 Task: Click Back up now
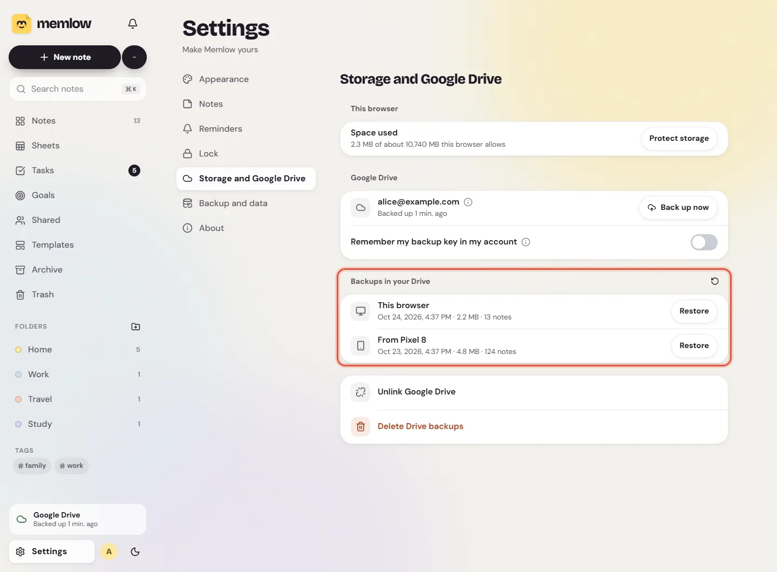click(678, 208)
